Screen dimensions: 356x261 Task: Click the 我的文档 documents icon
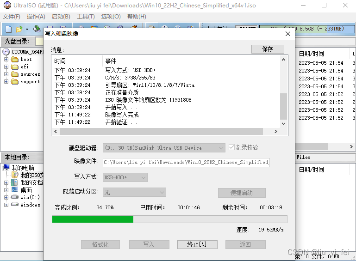click(15, 182)
